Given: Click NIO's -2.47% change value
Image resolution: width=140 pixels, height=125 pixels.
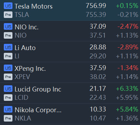Looking at the screenshot, I should click(x=128, y=26).
